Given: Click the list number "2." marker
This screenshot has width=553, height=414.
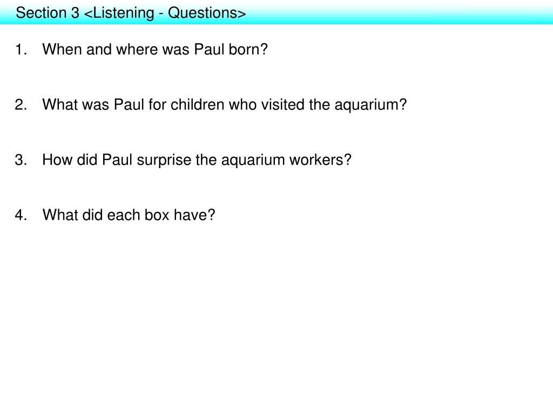Looking at the screenshot, I should (21, 105).
